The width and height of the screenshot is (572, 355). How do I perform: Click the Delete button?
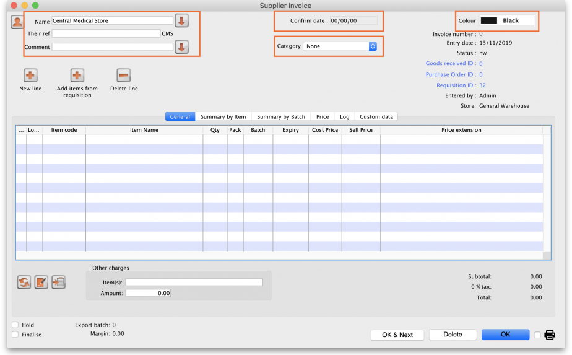click(453, 335)
